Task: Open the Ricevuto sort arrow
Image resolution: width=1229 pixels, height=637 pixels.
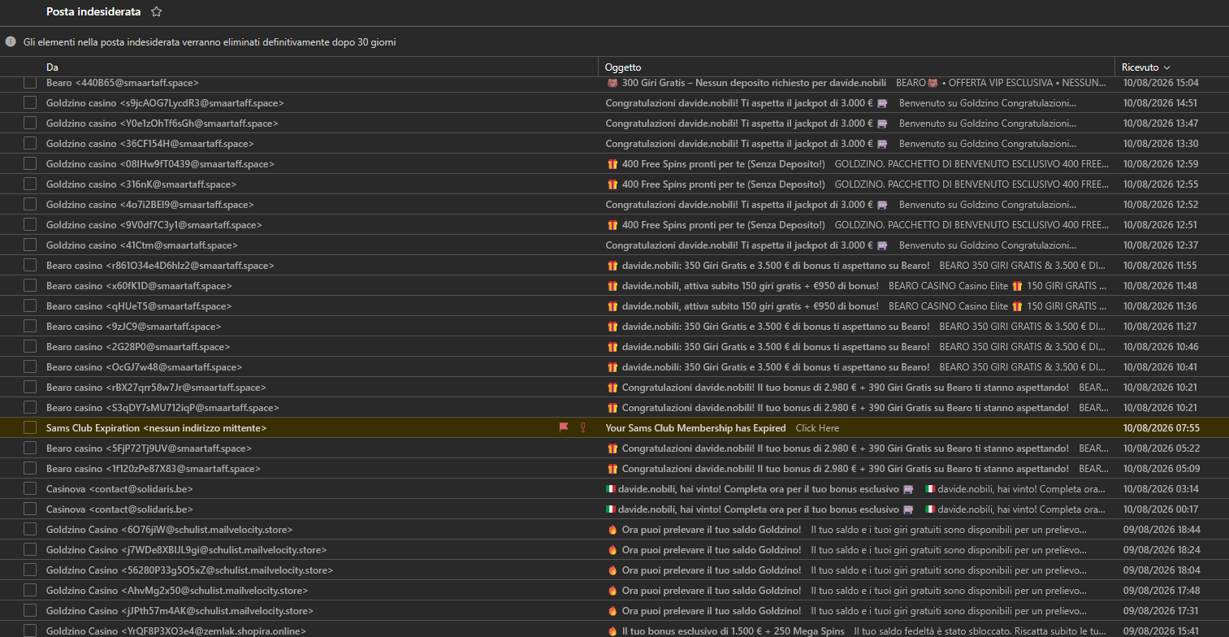Action: pos(1167,67)
